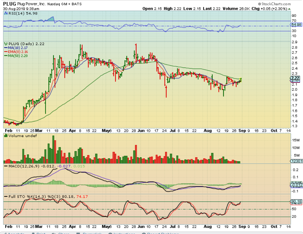Click the RSI(14) 54.98 indicator label

(23, 13)
